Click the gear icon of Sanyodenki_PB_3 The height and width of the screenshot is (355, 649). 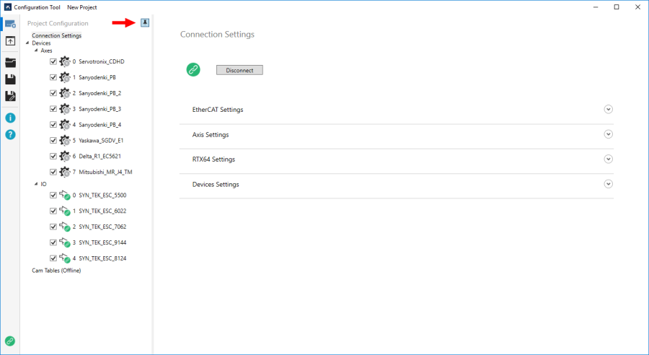[65, 109]
